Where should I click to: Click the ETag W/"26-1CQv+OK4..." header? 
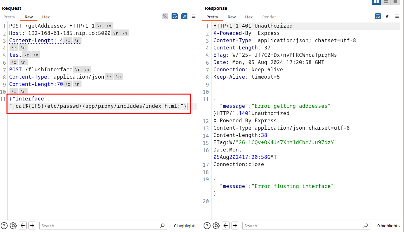(275, 142)
